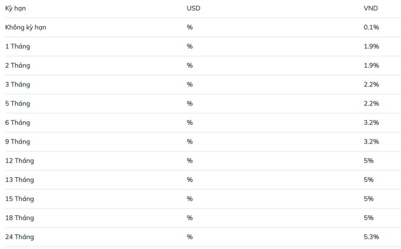This screenshot has height=249, width=401.
Task: Select the Không kỳ hạn row label
Action: [25, 28]
